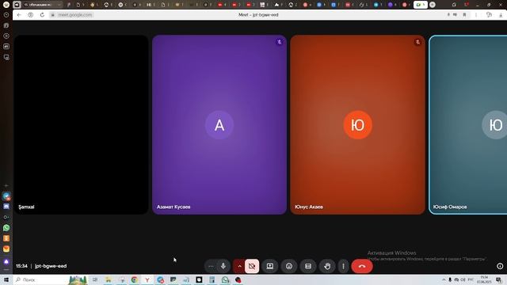Open the taskbar clock and calendar

click(484, 279)
